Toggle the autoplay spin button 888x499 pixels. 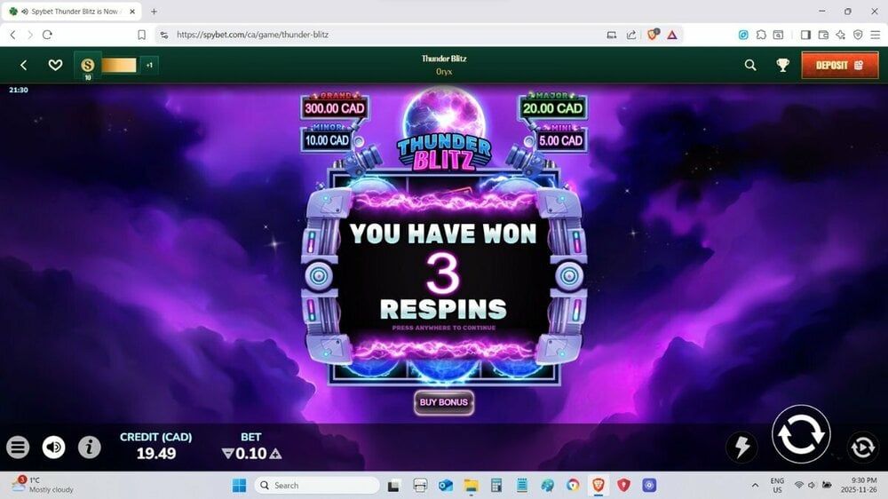tap(862, 447)
